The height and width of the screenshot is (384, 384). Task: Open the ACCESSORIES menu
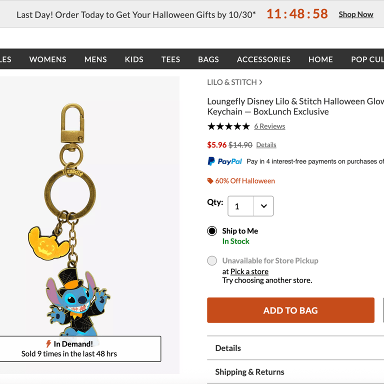[263, 59]
